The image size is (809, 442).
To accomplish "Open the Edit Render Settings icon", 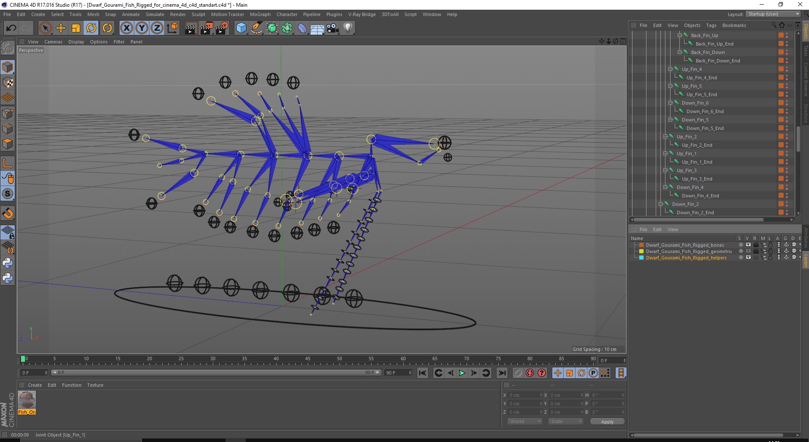I will point(222,28).
